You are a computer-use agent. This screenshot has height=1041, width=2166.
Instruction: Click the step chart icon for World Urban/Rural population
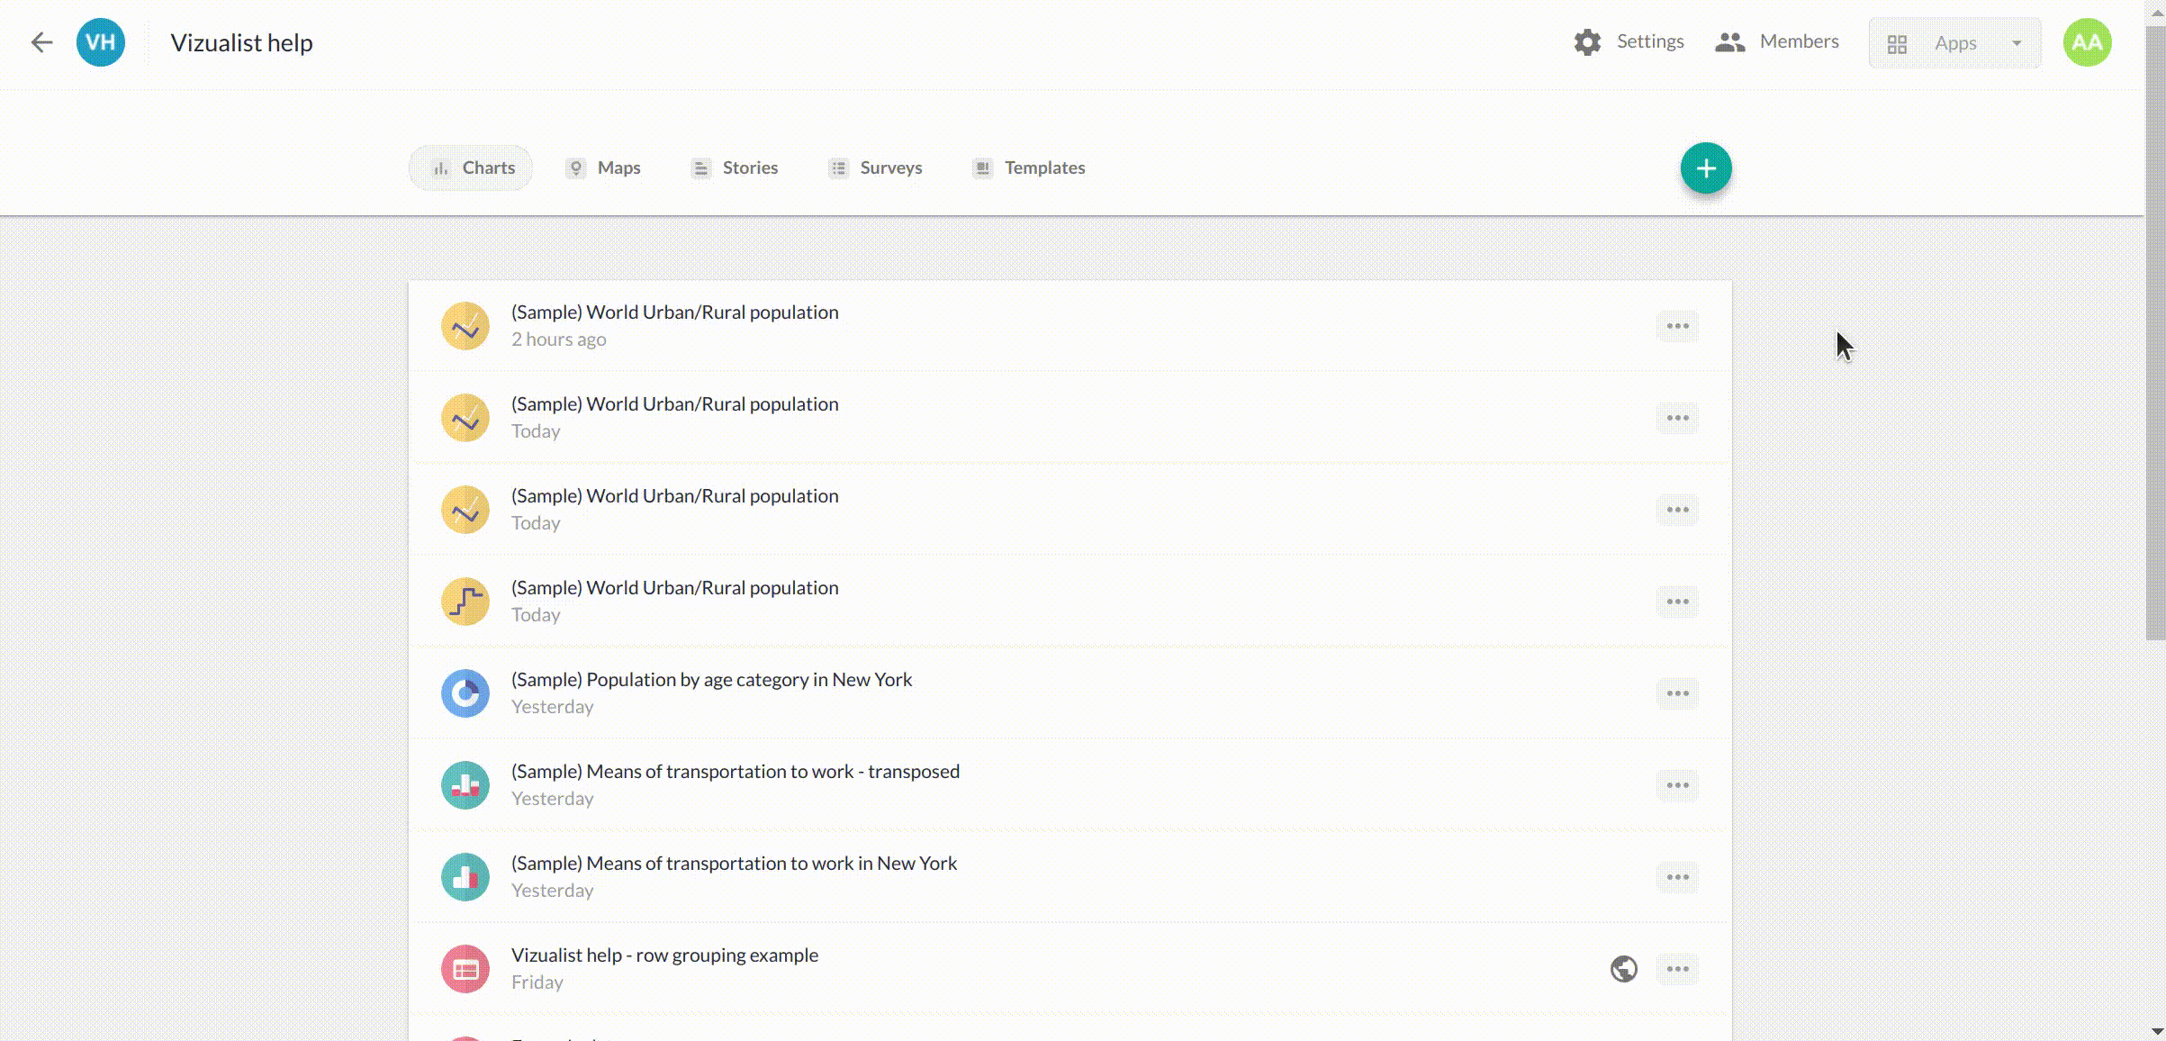pyautogui.click(x=465, y=602)
